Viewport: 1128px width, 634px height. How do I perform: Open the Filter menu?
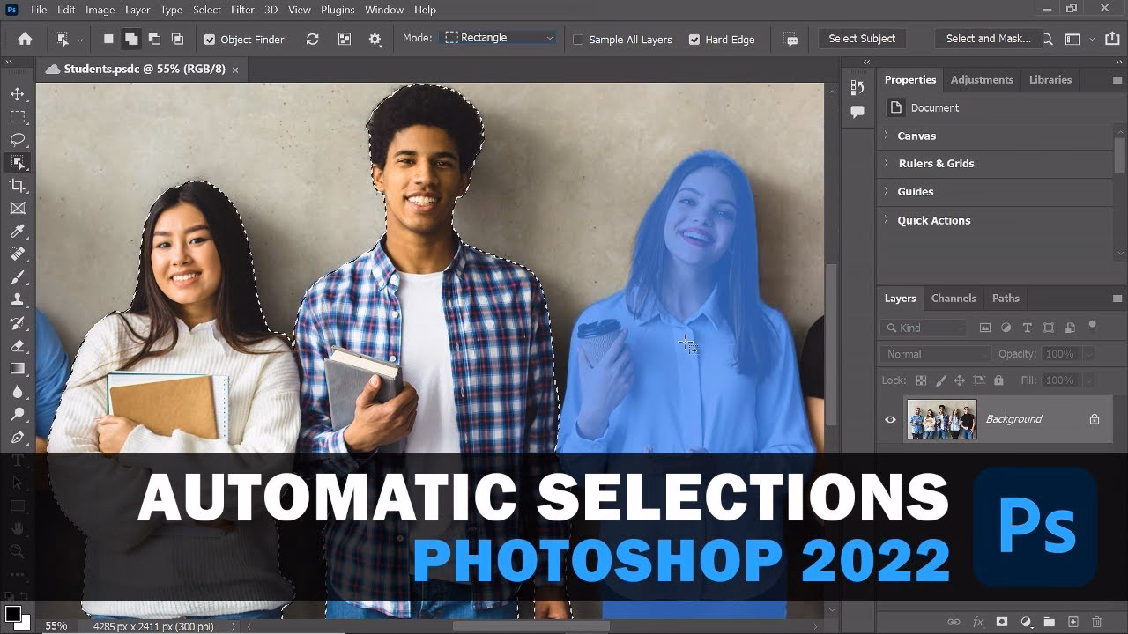tap(241, 10)
